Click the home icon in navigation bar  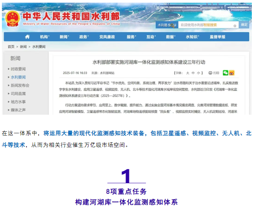click(27, 37)
